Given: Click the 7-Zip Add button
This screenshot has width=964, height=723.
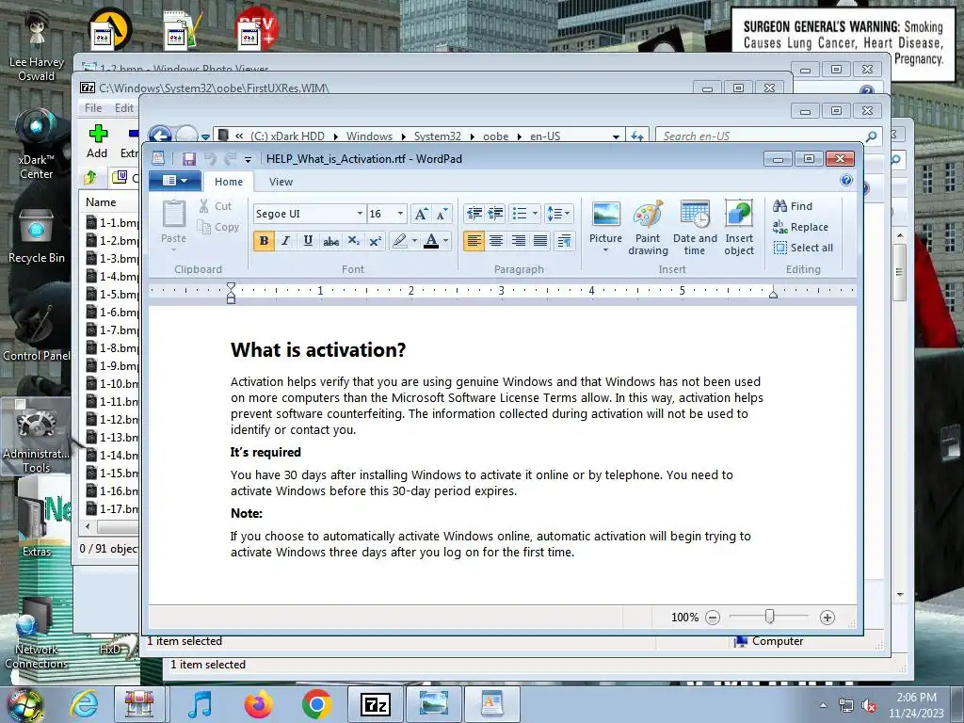Looking at the screenshot, I should click(97, 141).
